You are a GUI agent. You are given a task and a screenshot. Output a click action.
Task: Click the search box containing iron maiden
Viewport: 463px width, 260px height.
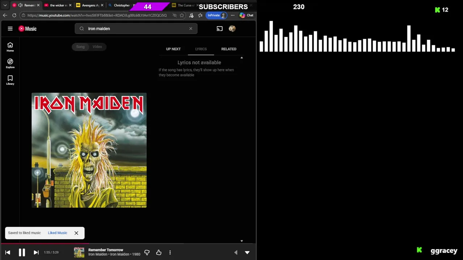(136, 29)
